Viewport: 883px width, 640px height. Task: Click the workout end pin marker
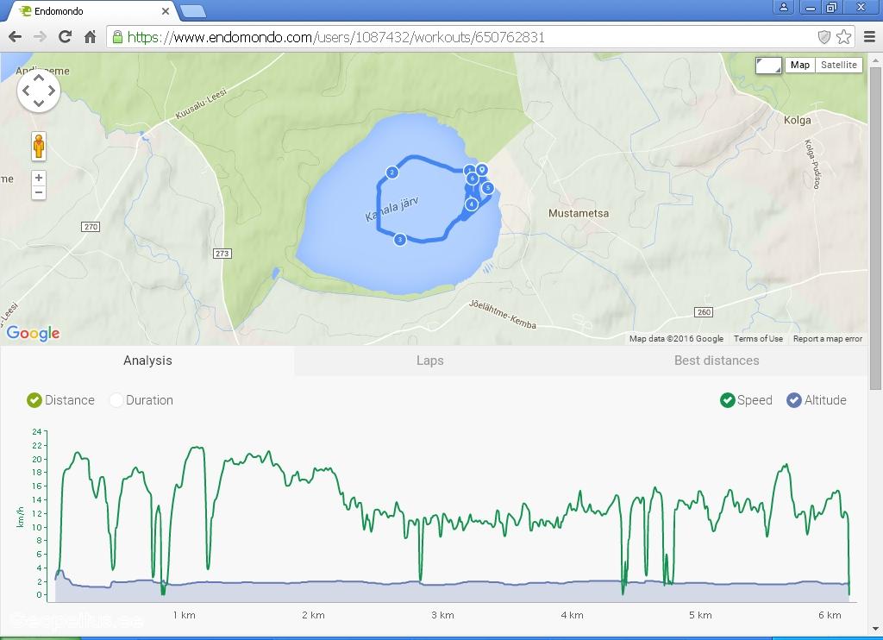click(481, 170)
